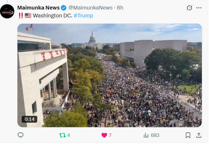Open the #Trump hashtag link
Screen dimensions: 209x144
coord(83,16)
